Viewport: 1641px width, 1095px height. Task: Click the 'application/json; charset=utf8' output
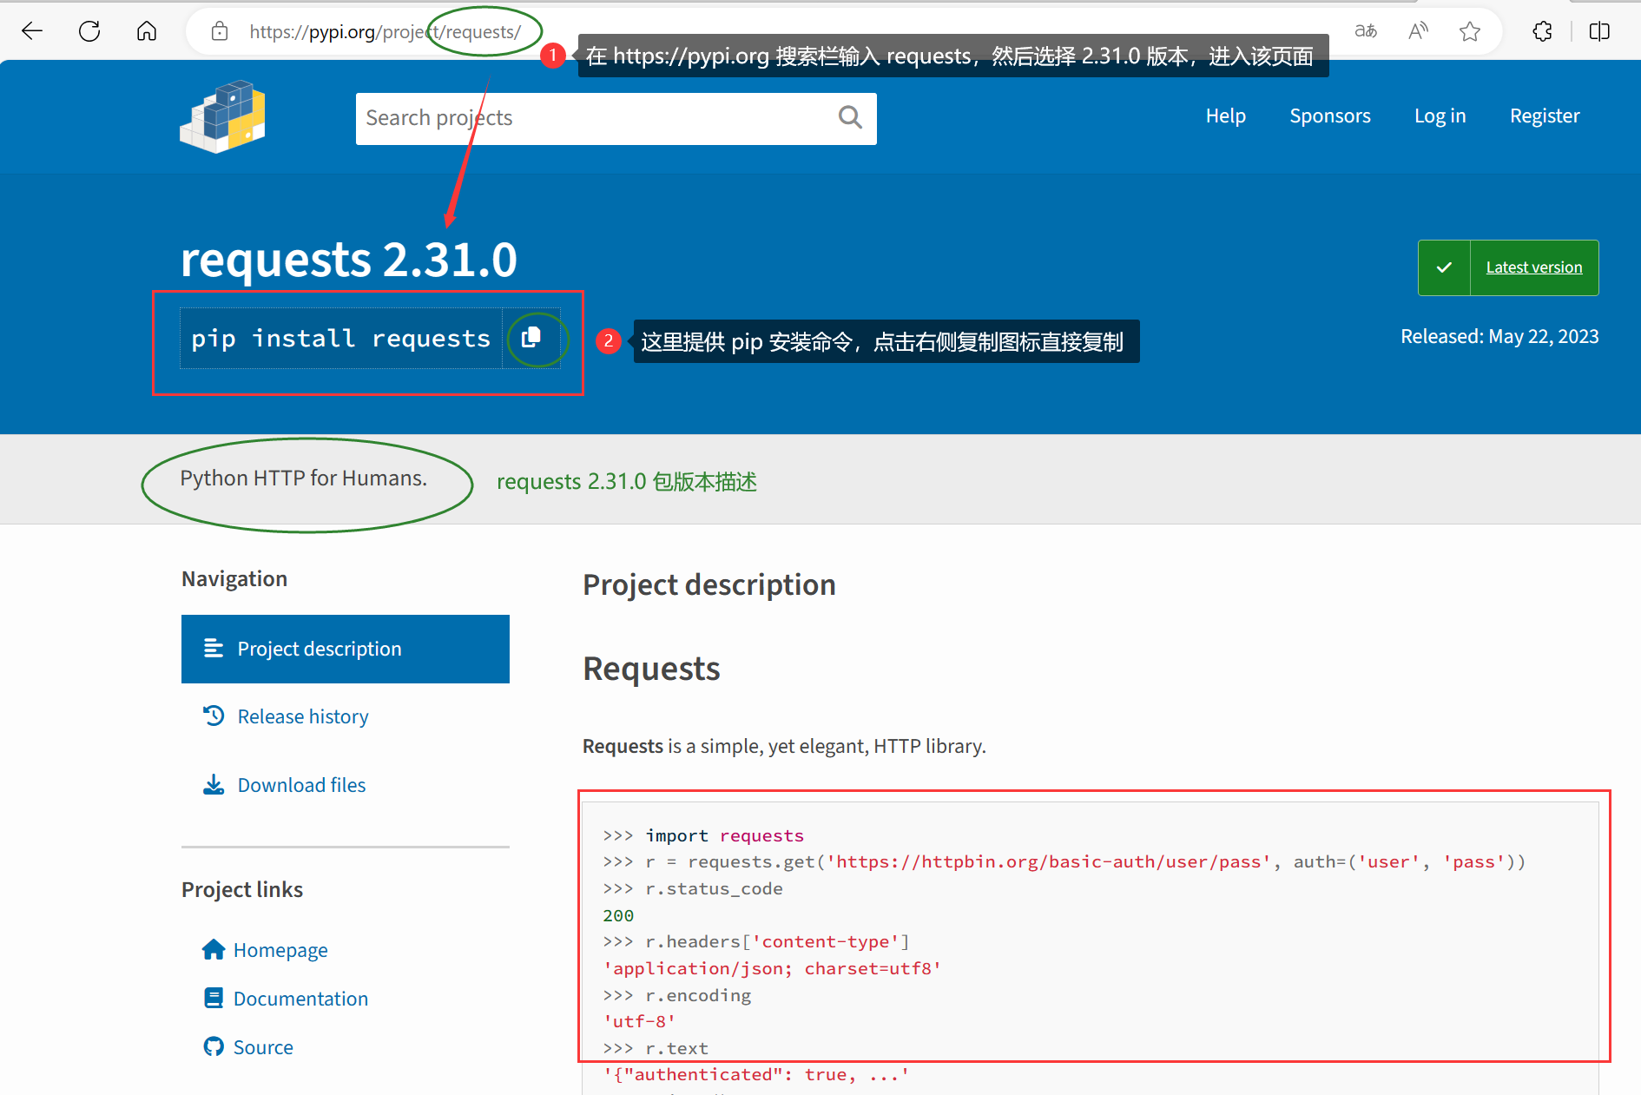coord(772,968)
